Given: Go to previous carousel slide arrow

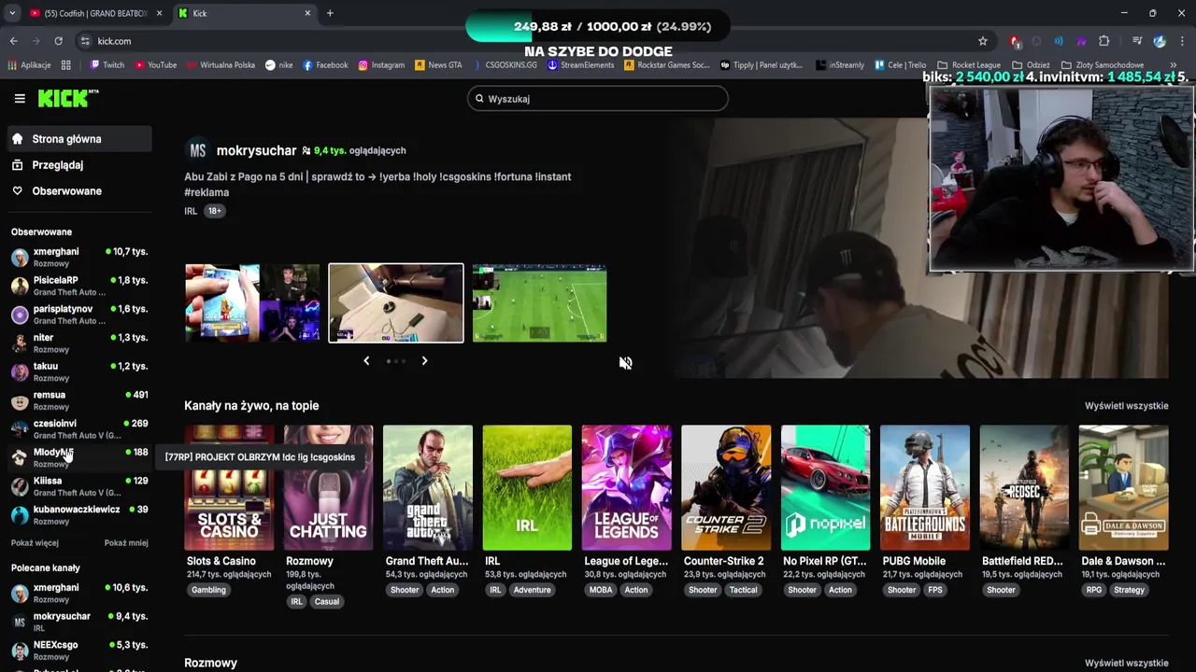Looking at the screenshot, I should tap(366, 361).
